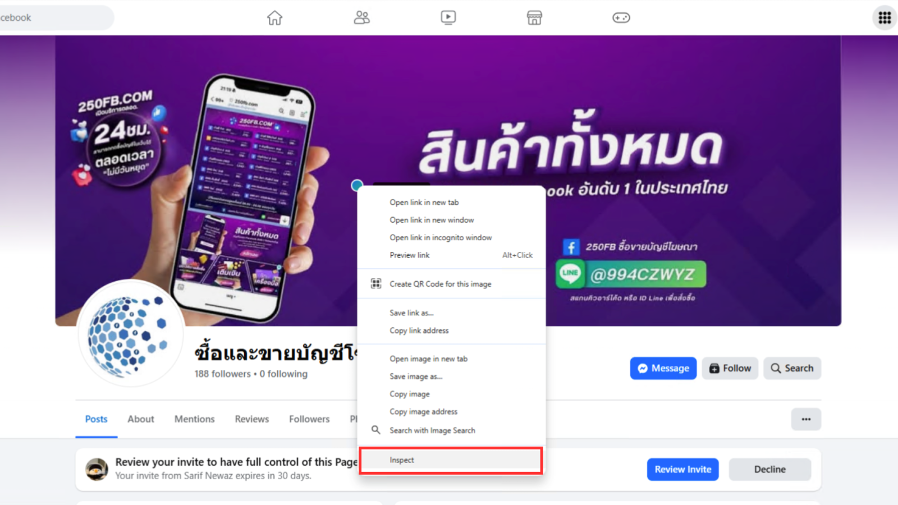This screenshot has width=898, height=505.
Task: Select Copy image address
Action: click(423, 411)
